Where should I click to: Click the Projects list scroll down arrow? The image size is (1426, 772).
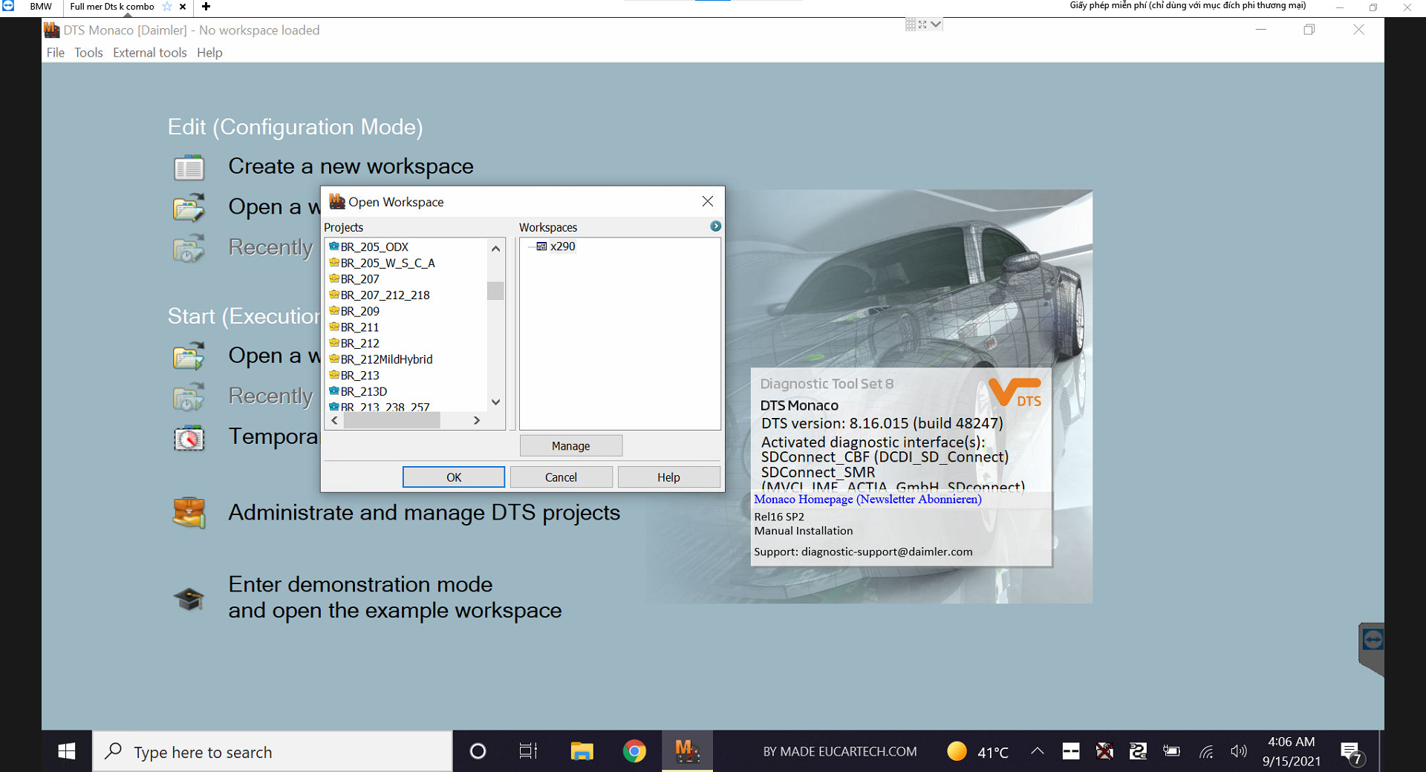(495, 402)
